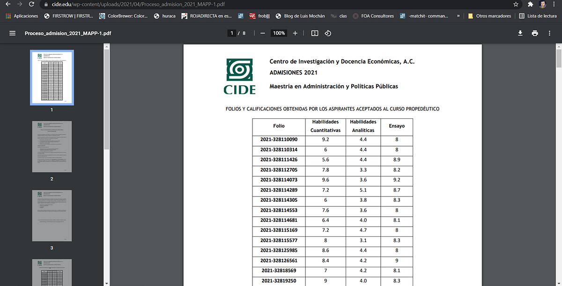Activate the fit-to-page view control
The image size is (562, 286).
click(315, 33)
